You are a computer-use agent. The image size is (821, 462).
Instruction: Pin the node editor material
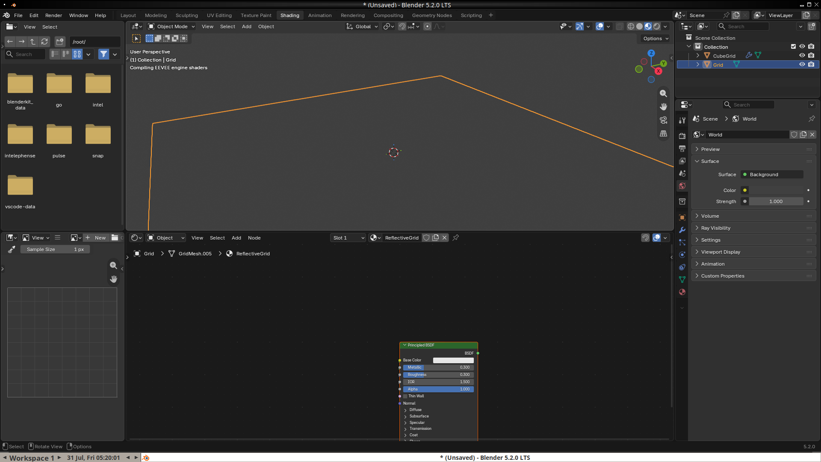coord(456,238)
